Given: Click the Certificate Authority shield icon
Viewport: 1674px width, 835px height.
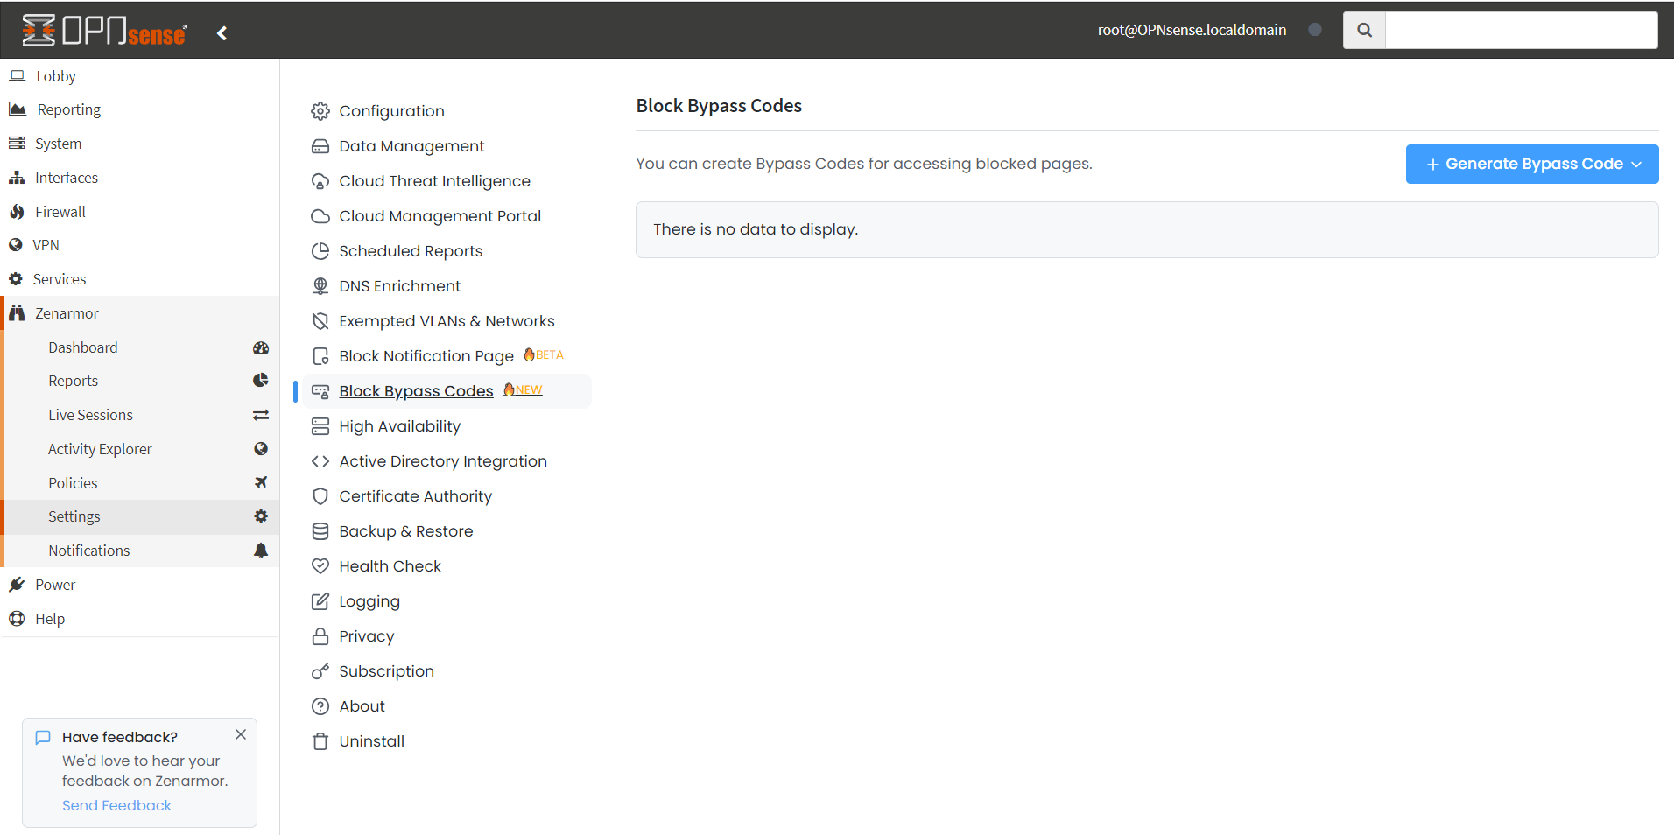Looking at the screenshot, I should (320, 496).
